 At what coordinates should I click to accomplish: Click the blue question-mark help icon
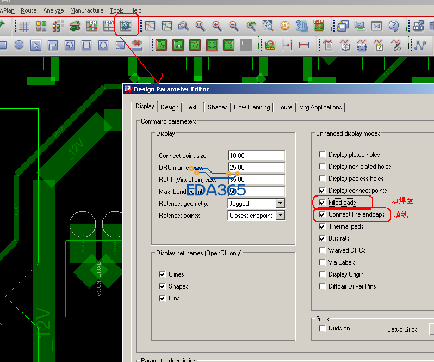(x=393, y=26)
